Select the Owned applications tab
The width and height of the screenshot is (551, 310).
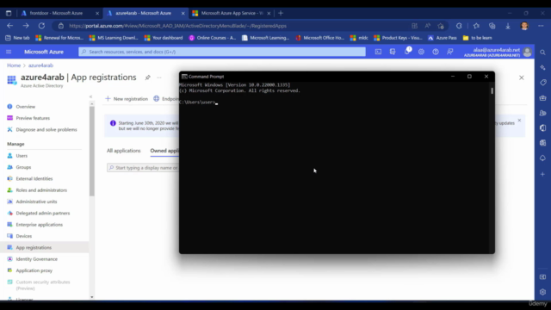[164, 151]
